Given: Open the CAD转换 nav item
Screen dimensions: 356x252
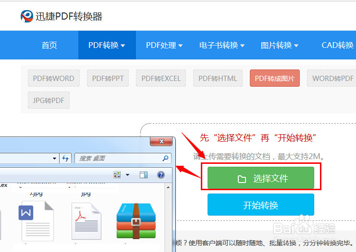Looking at the screenshot, I should pyautogui.click(x=338, y=45).
